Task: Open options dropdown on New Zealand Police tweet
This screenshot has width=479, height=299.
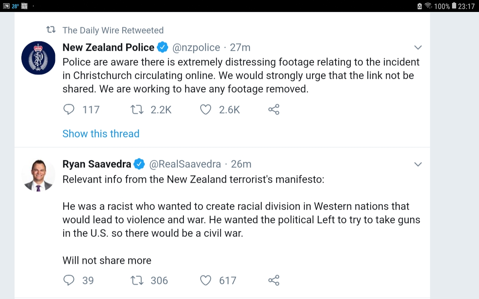Action: (x=418, y=47)
